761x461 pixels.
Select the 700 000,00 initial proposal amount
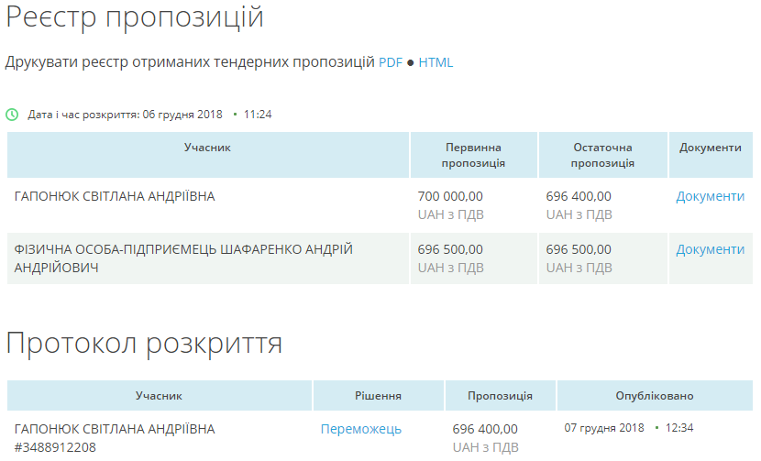450,196
